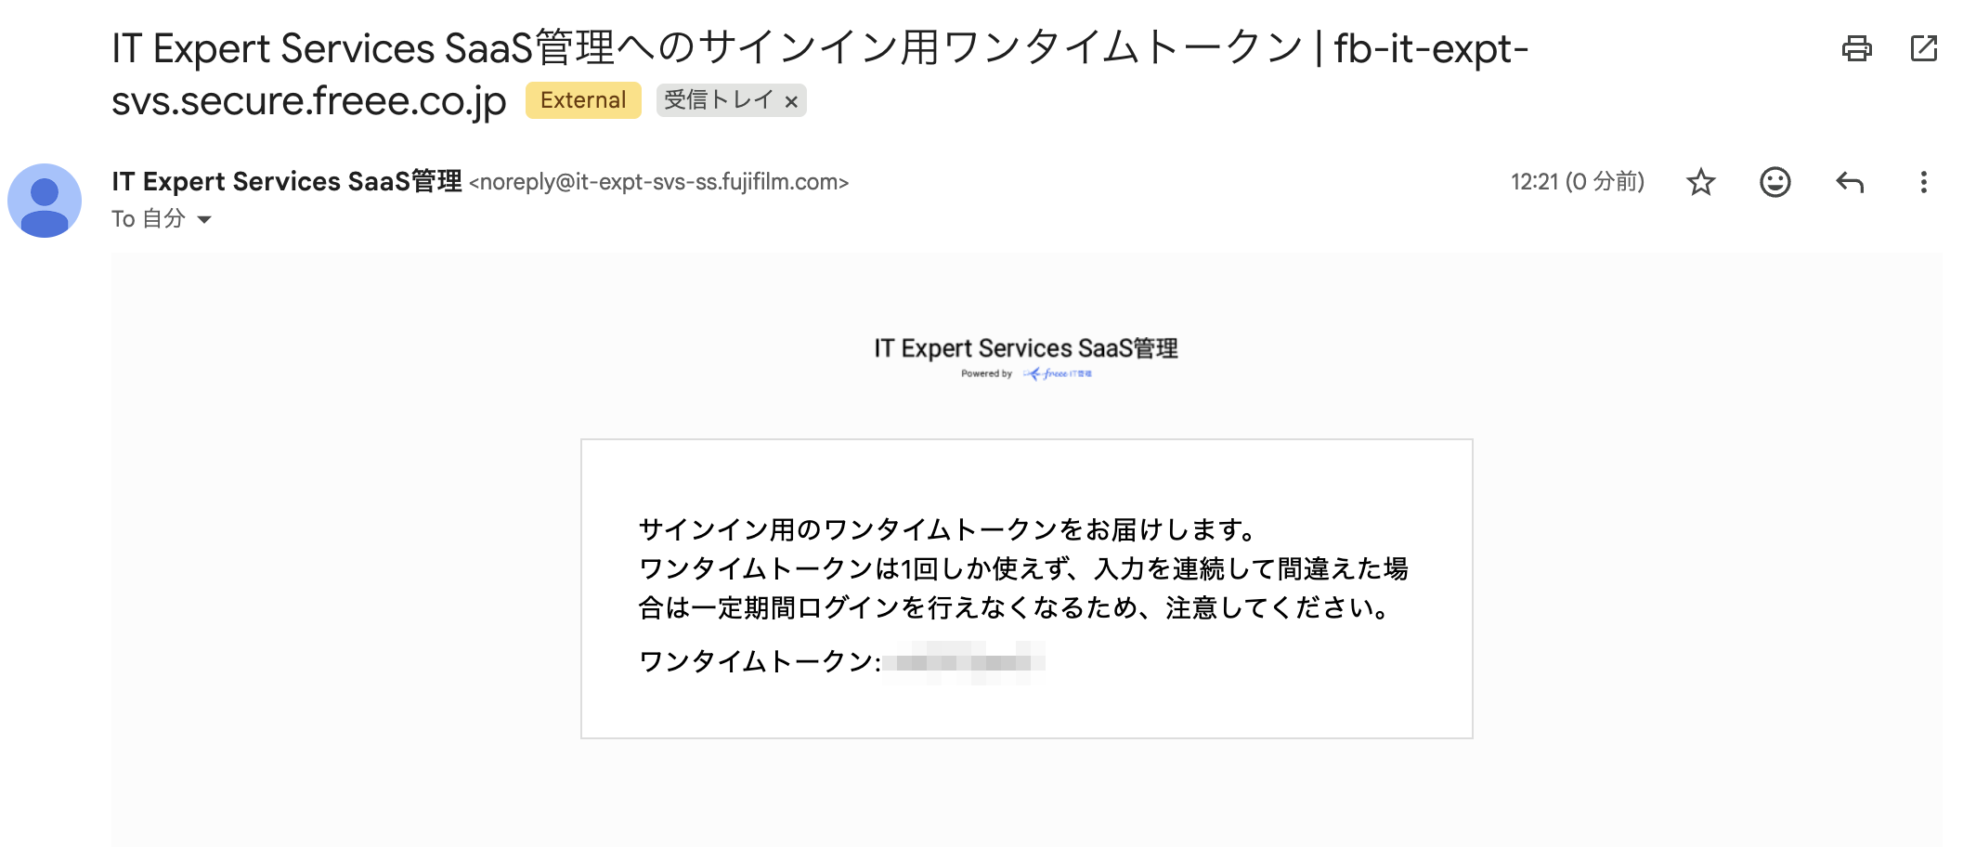Click the sender address noreply@it-expt-svs-ss.fujifilm.com
This screenshot has width=1976, height=847.
click(x=658, y=182)
